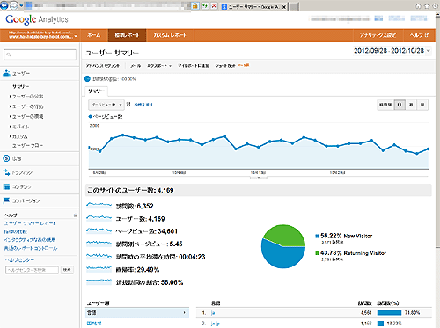Image resolution: width=440 pixels, height=328 pixels.
Task: Open the エクスポート dropdown
Action: coord(159,66)
